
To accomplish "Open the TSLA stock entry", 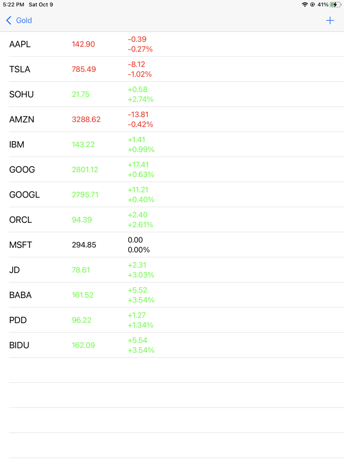I will (172, 69).
